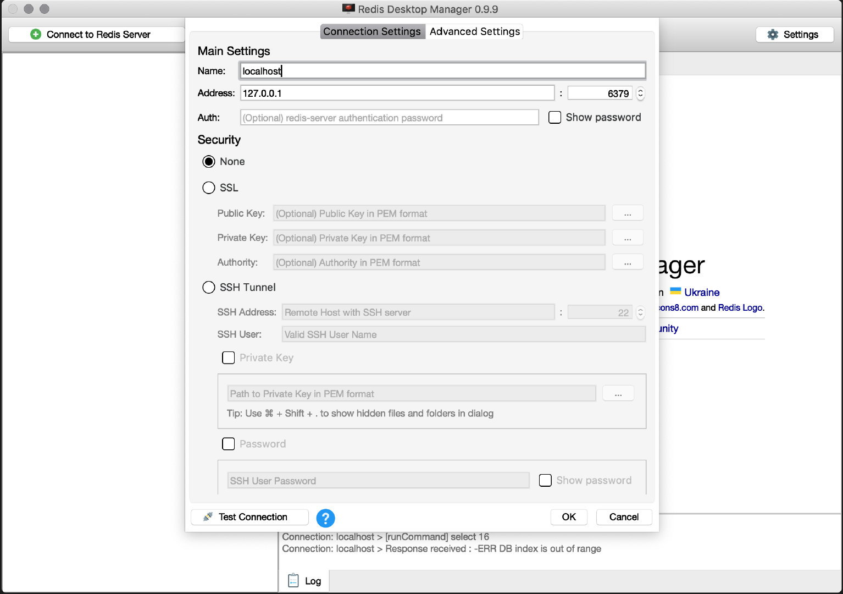
Task: Click the SSL Private Key PEM field
Action: point(439,238)
